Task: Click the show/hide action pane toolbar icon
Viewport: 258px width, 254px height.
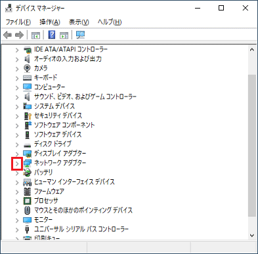Action: [64, 35]
